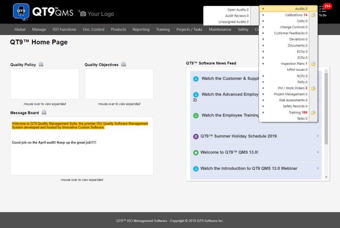Select Audit Reviews 0 in submenu
The image size is (340, 228).
pyautogui.click(x=237, y=16)
